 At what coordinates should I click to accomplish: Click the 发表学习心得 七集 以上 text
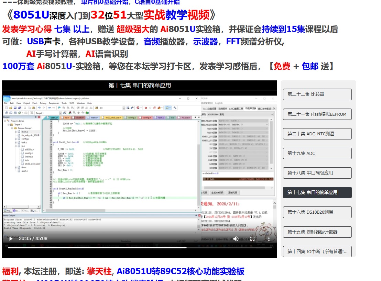coord(46,29)
